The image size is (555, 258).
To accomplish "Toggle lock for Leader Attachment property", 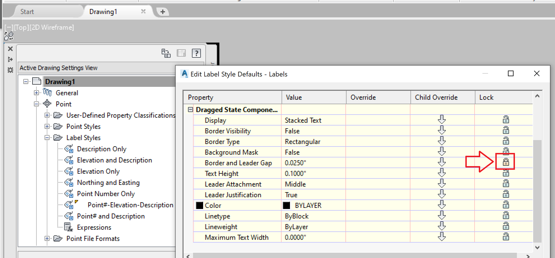I will [506, 183].
